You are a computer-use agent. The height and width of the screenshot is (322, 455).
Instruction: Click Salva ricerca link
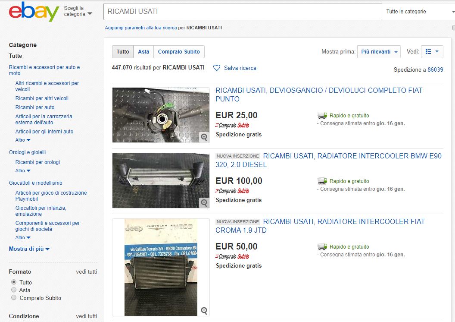pyautogui.click(x=240, y=68)
